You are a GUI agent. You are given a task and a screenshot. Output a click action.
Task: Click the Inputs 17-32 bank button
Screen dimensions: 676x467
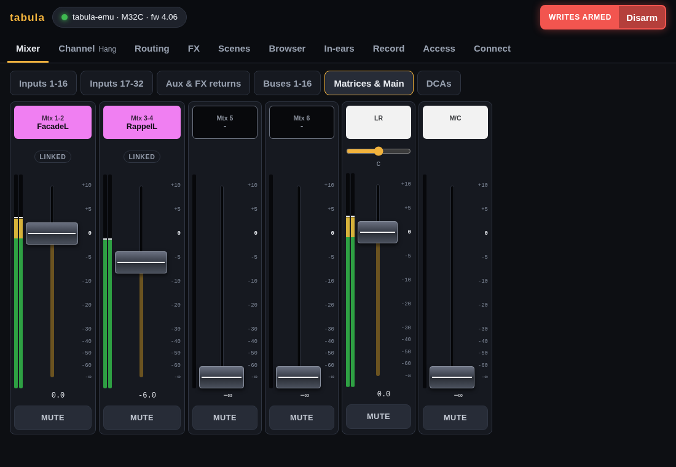[116, 83]
